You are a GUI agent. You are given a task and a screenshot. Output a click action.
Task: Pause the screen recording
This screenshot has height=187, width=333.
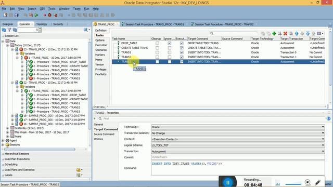point(228,182)
